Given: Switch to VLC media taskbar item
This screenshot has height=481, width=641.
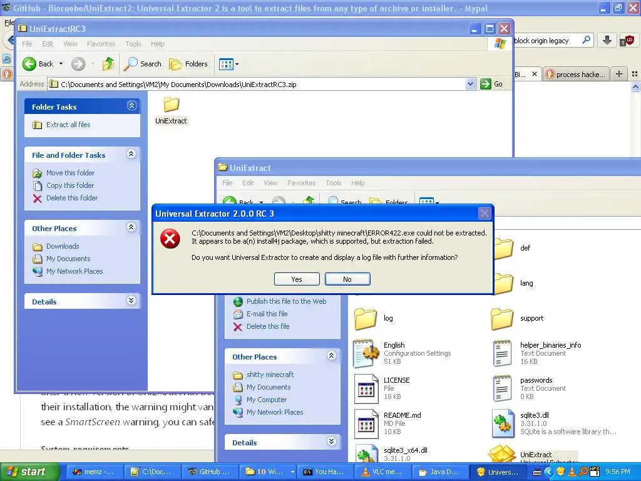Looking at the screenshot, I should (x=383, y=472).
